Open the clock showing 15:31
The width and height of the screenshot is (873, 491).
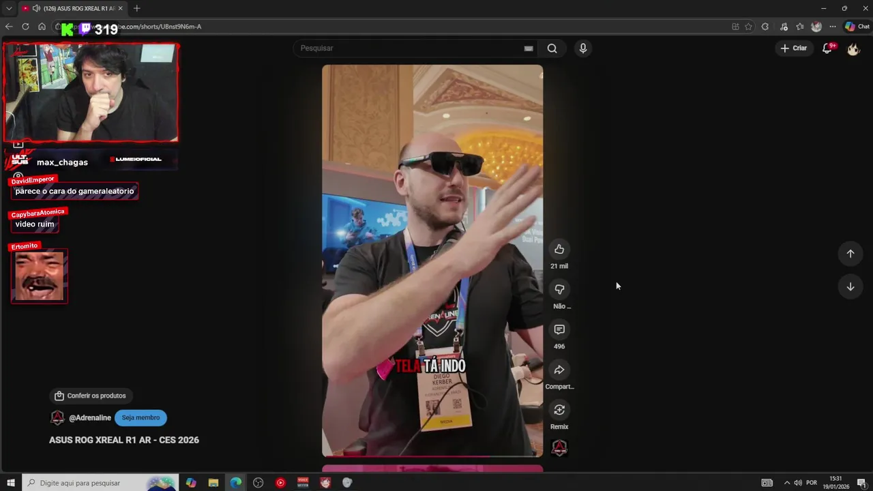(835, 483)
